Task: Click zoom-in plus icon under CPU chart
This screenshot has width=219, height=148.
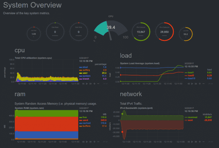Action: pos(94,84)
